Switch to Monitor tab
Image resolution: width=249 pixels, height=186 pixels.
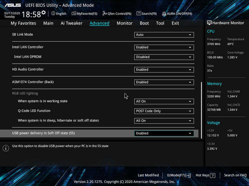[125, 23]
